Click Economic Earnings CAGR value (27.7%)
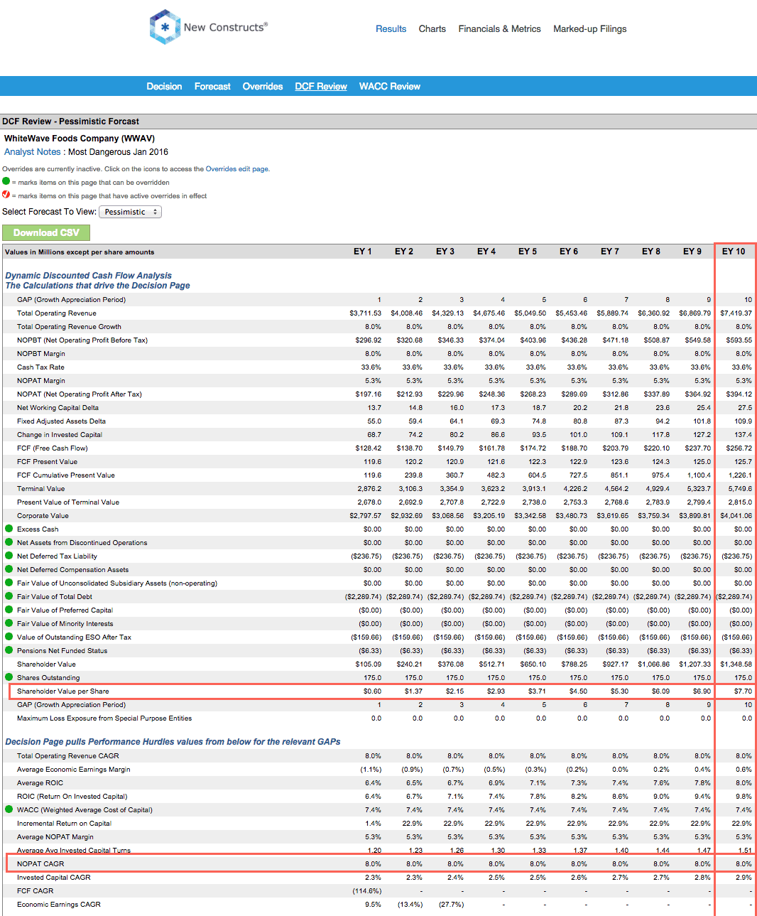 [x=452, y=905]
